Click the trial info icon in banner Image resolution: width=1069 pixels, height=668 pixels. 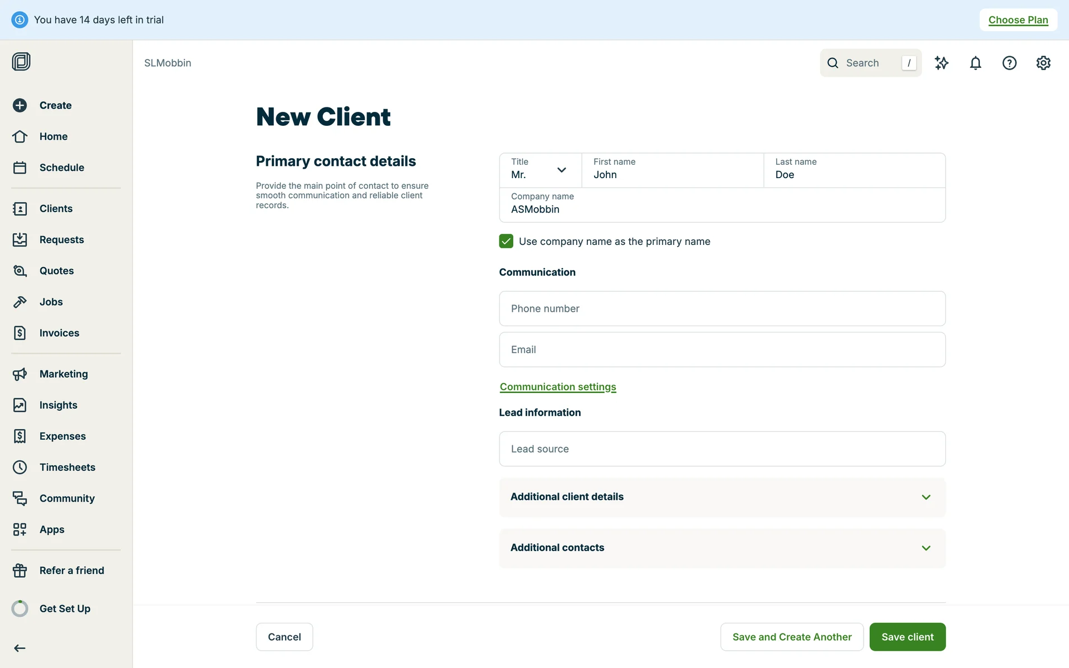point(19,20)
